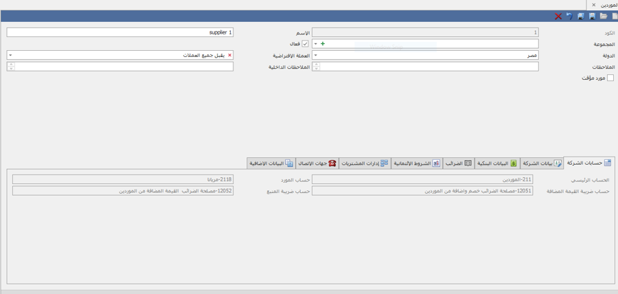Select the الشروط الإئتمانية credit terms tab
Screen dimensions: 618x294
(x=416, y=163)
